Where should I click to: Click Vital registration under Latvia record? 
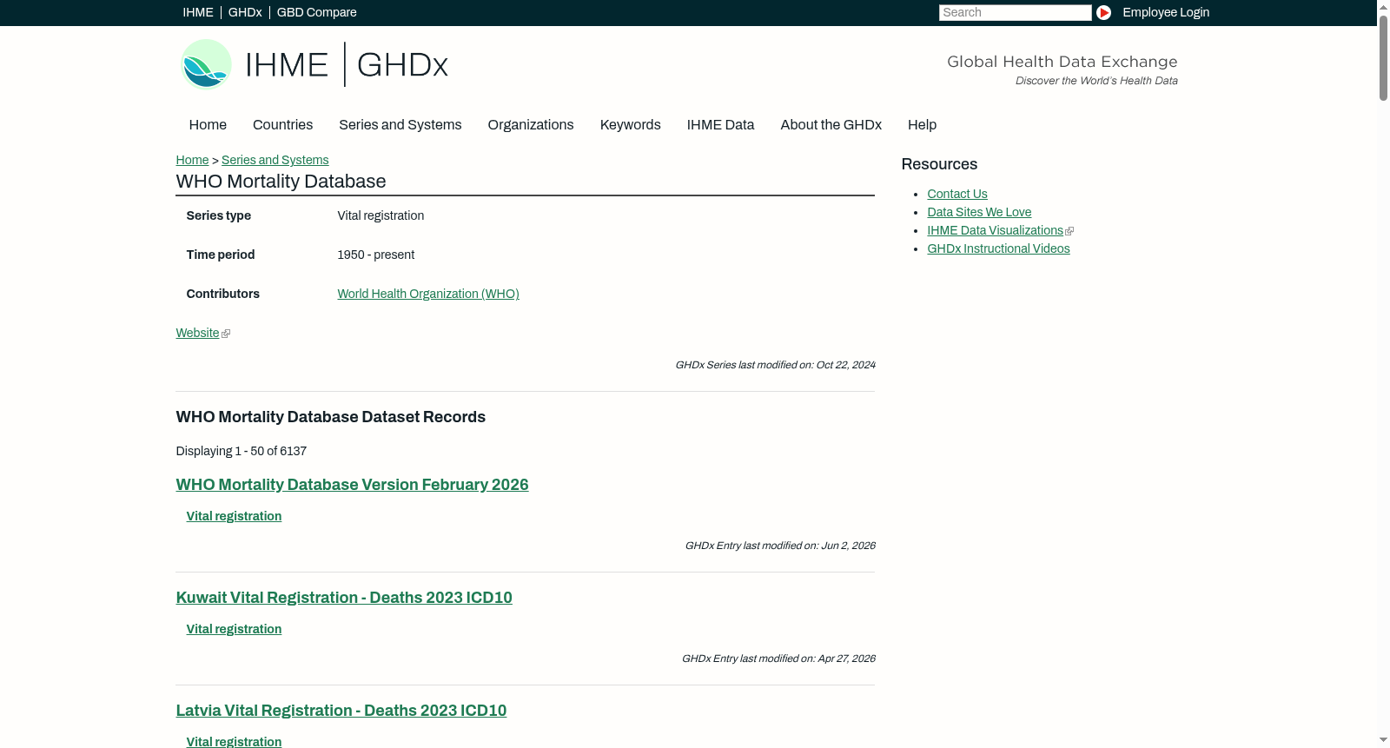tap(234, 741)
